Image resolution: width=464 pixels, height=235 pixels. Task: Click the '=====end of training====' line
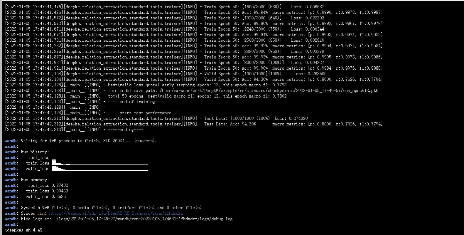pyautogui.click(x=85, y=102)
